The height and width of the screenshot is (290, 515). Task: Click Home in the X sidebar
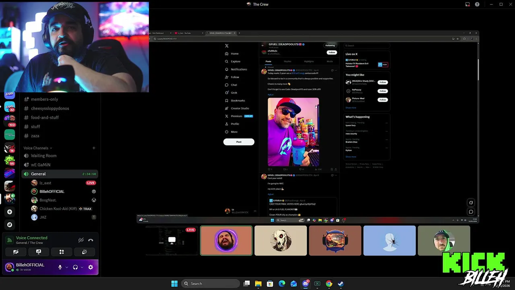tap(232, 54)
